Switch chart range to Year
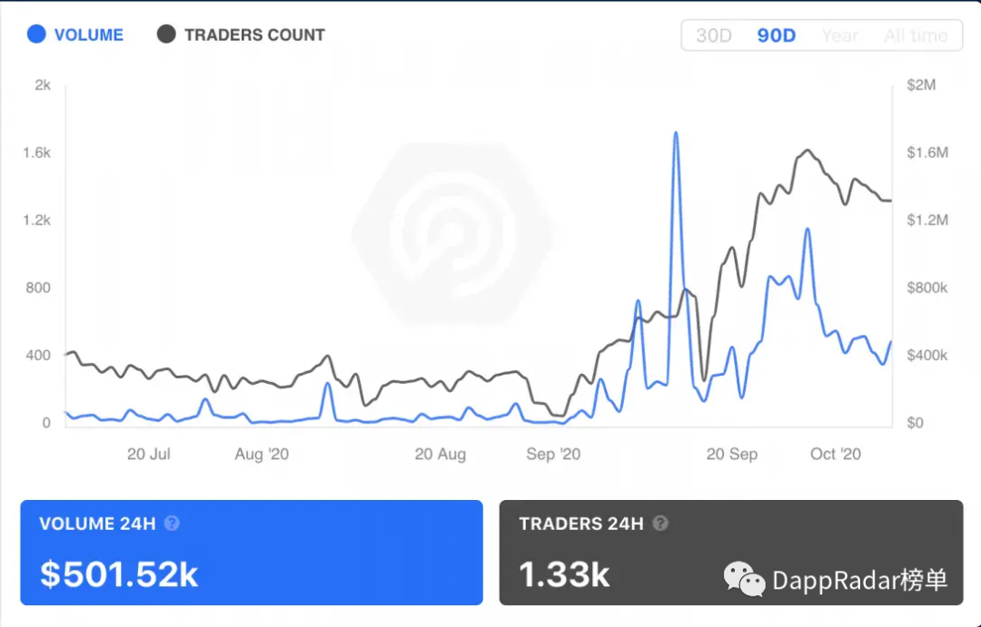Image resolution: width=981 pixels, height=627 pixels. click(839, 35)
